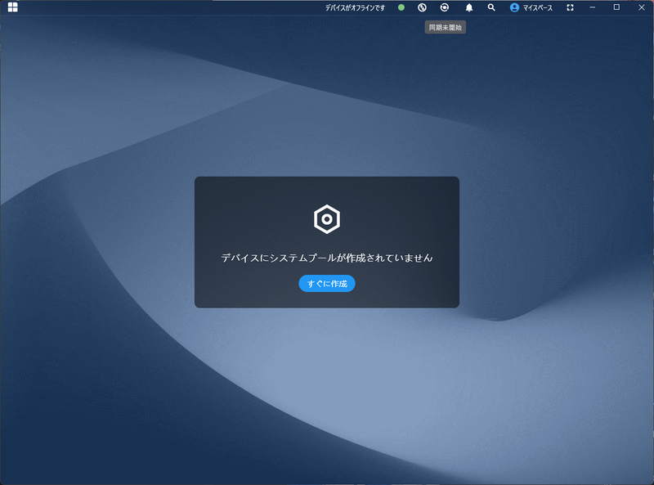Maximize the application window
The height and width of the screenshot is (485, 654).
click(616, 7)
